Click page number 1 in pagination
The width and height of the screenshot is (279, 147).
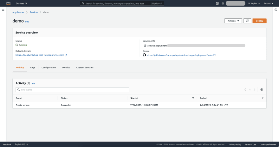point(250,89)
